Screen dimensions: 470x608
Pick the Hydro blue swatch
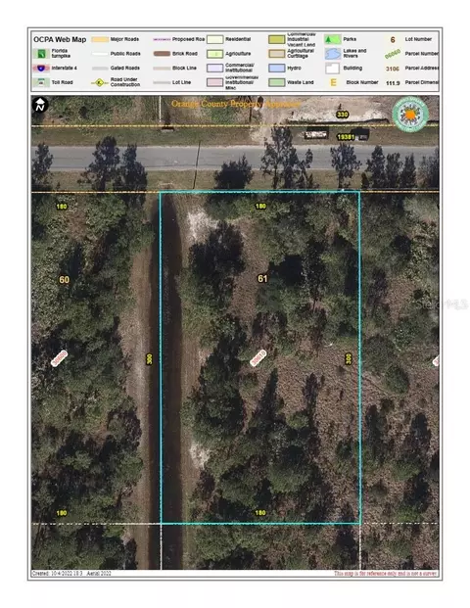(x=276, y=68)
